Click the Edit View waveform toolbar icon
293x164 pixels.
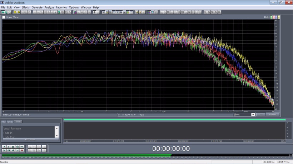[x=3, y=12]
